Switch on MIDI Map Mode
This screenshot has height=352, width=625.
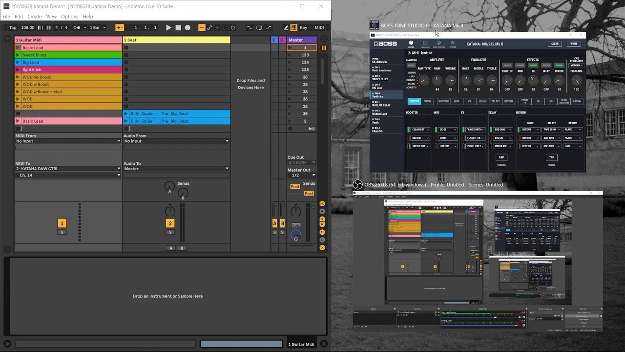tap(319, 28)
